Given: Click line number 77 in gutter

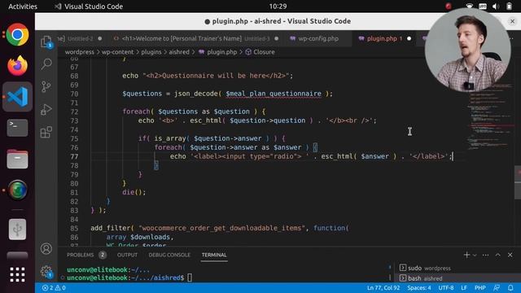Looking at the screenshot, I should point(74,156).
